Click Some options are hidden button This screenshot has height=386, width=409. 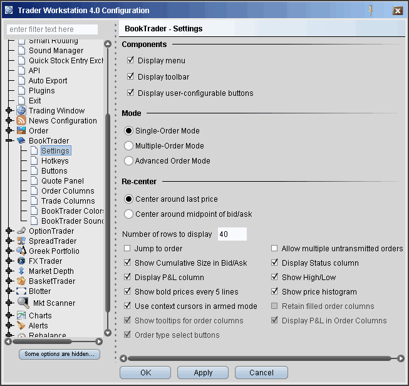60,354
